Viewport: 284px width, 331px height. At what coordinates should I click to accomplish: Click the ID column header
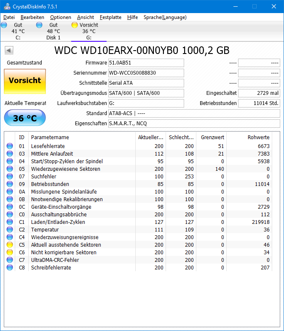21,137
